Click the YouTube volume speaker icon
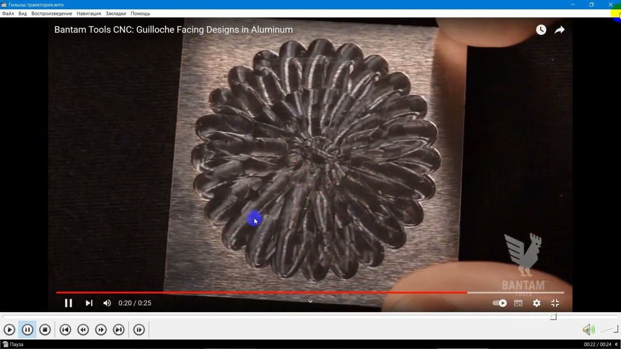Viewport: 621px width, 349px height. click(x=107, y=303)
